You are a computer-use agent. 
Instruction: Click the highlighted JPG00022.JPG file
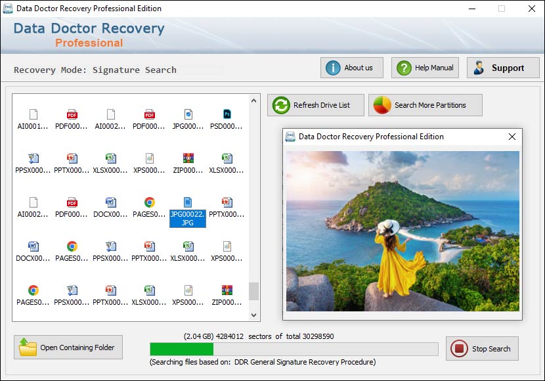click(188, 211)
